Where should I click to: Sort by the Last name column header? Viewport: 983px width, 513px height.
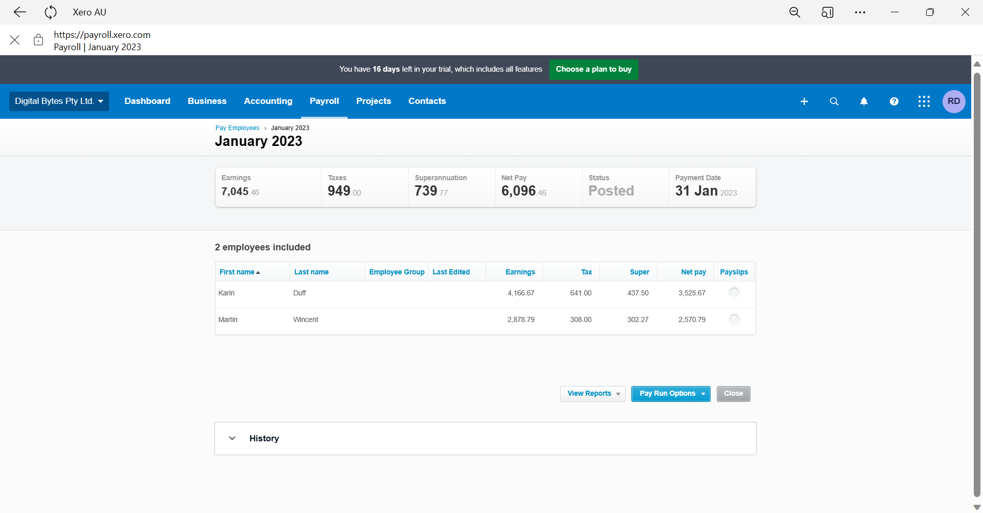click(x=311, y=272)
